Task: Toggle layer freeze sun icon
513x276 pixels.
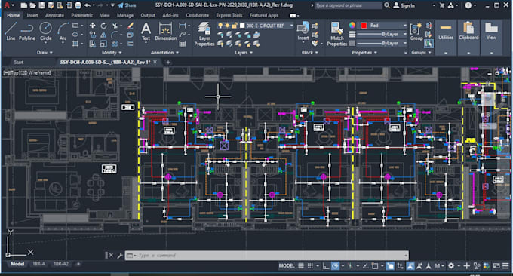Action: [227, 26]
